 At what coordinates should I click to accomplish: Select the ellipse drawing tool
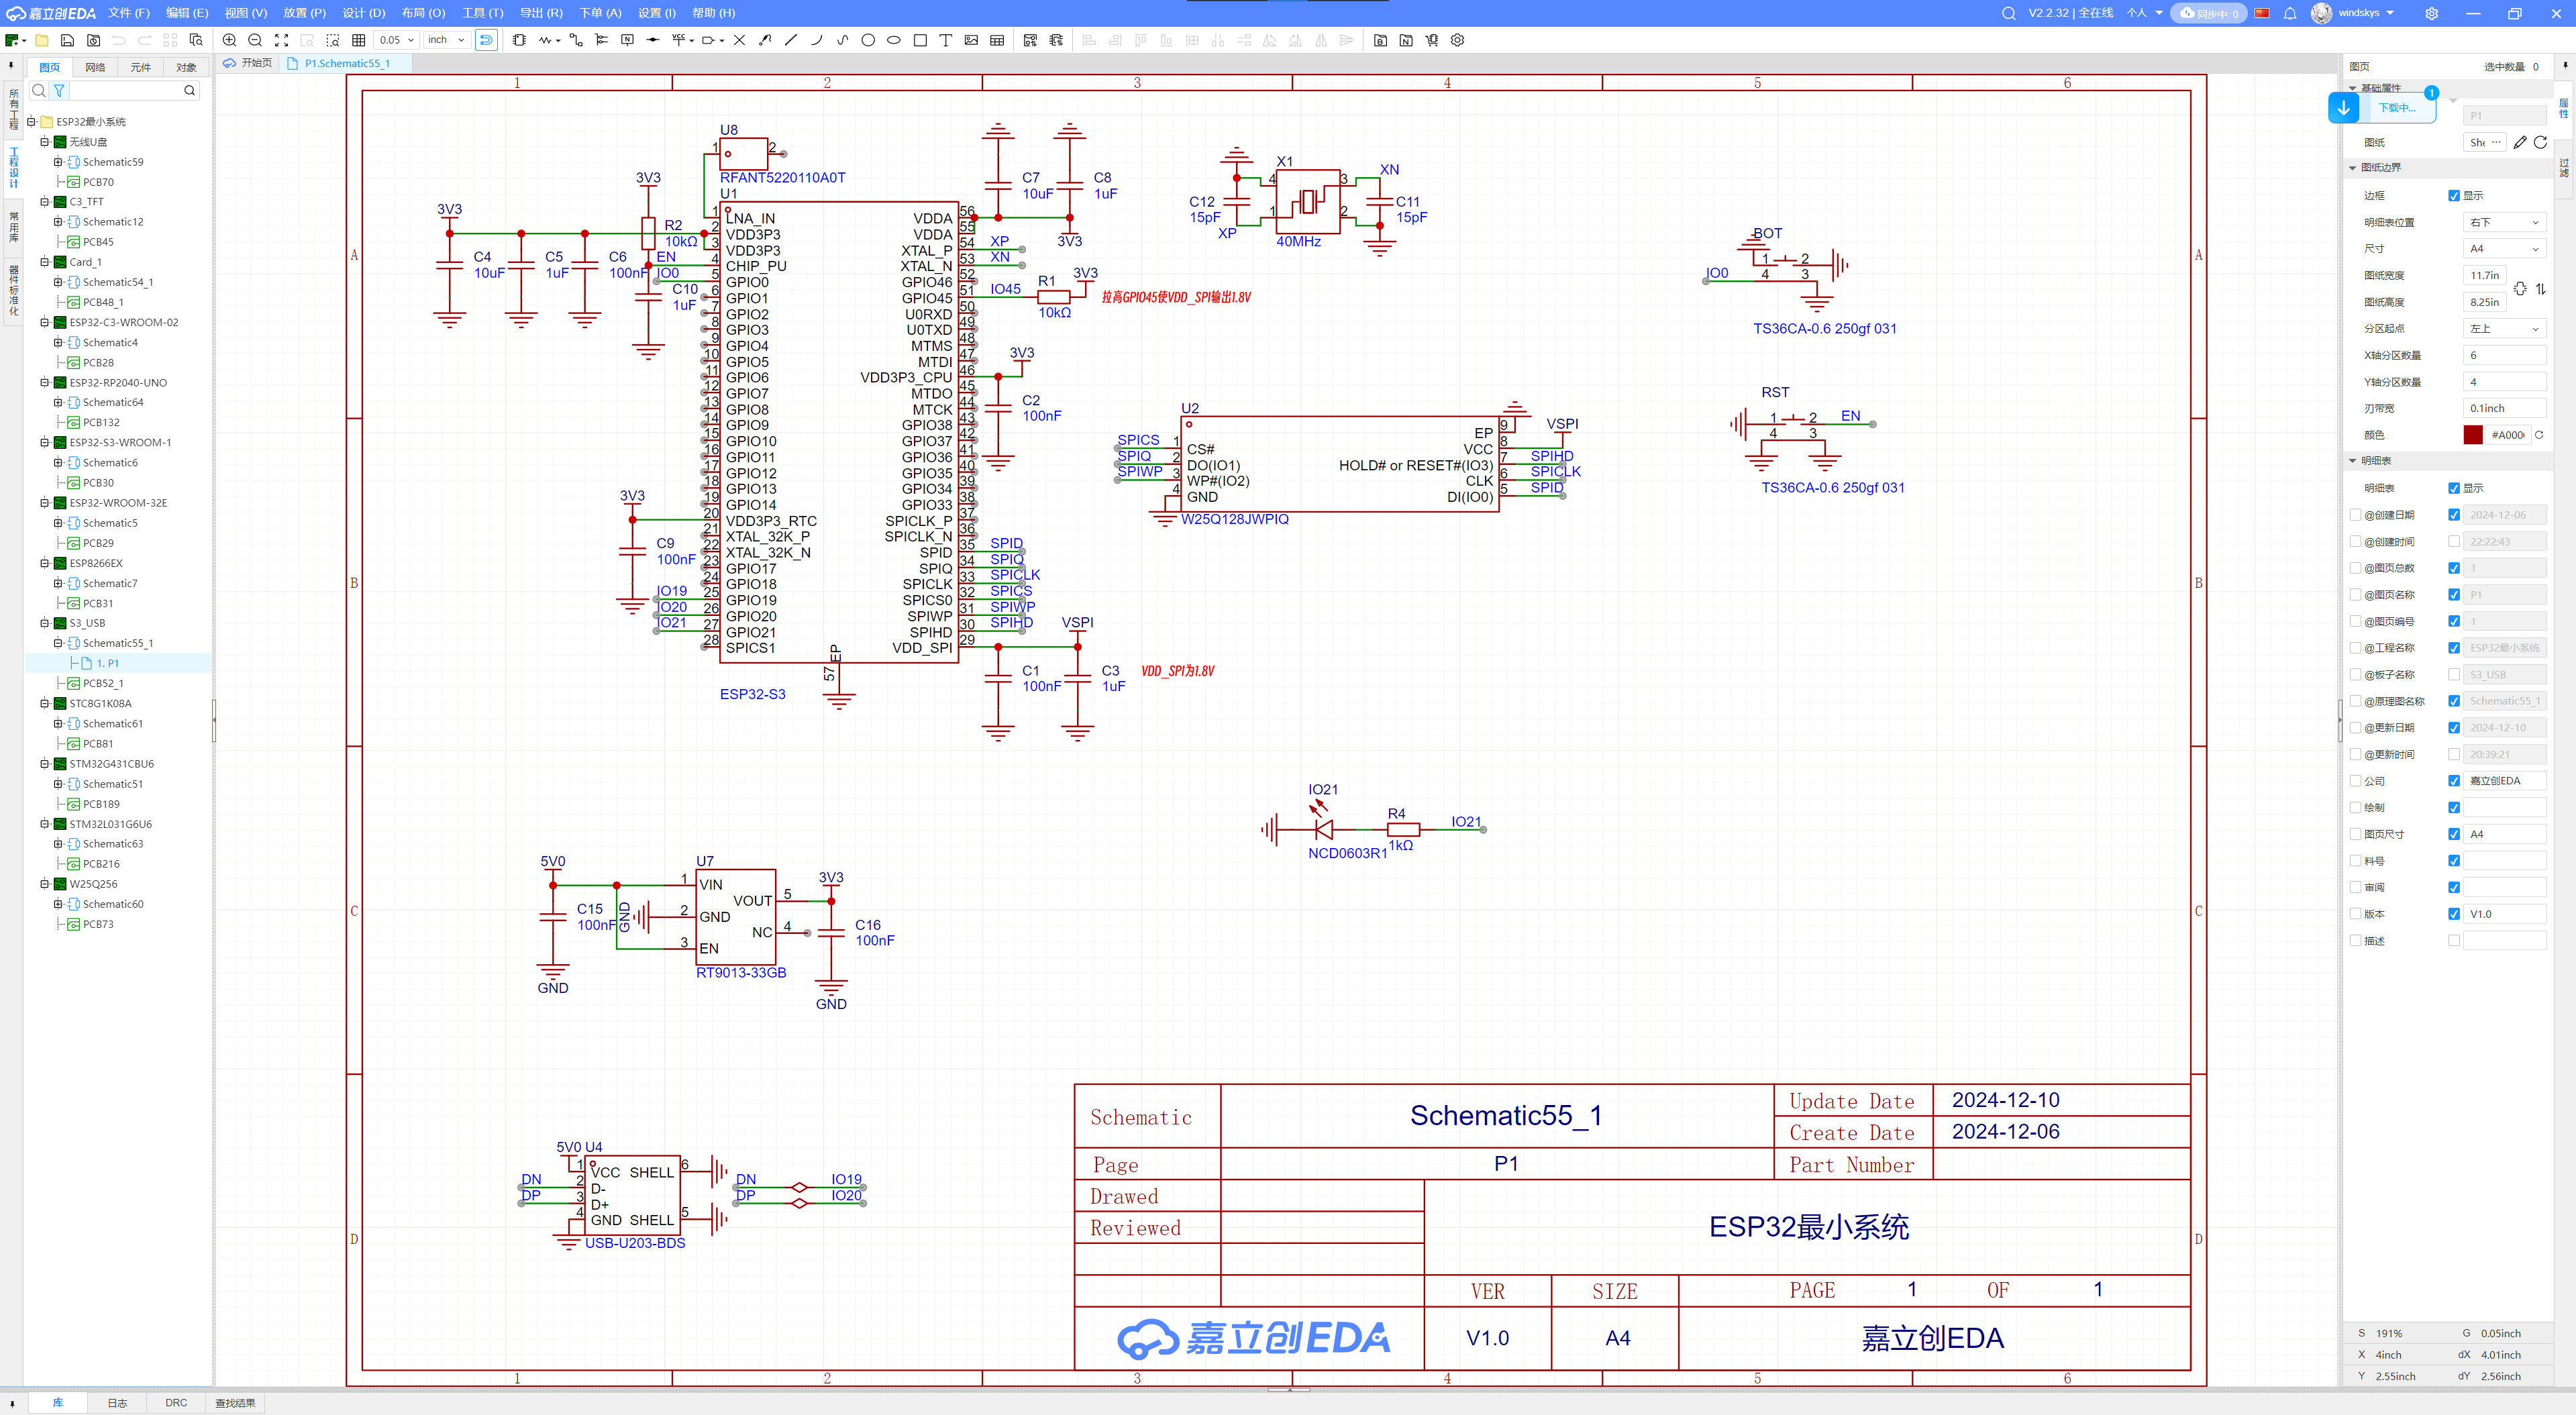click(x=894, y=40)
